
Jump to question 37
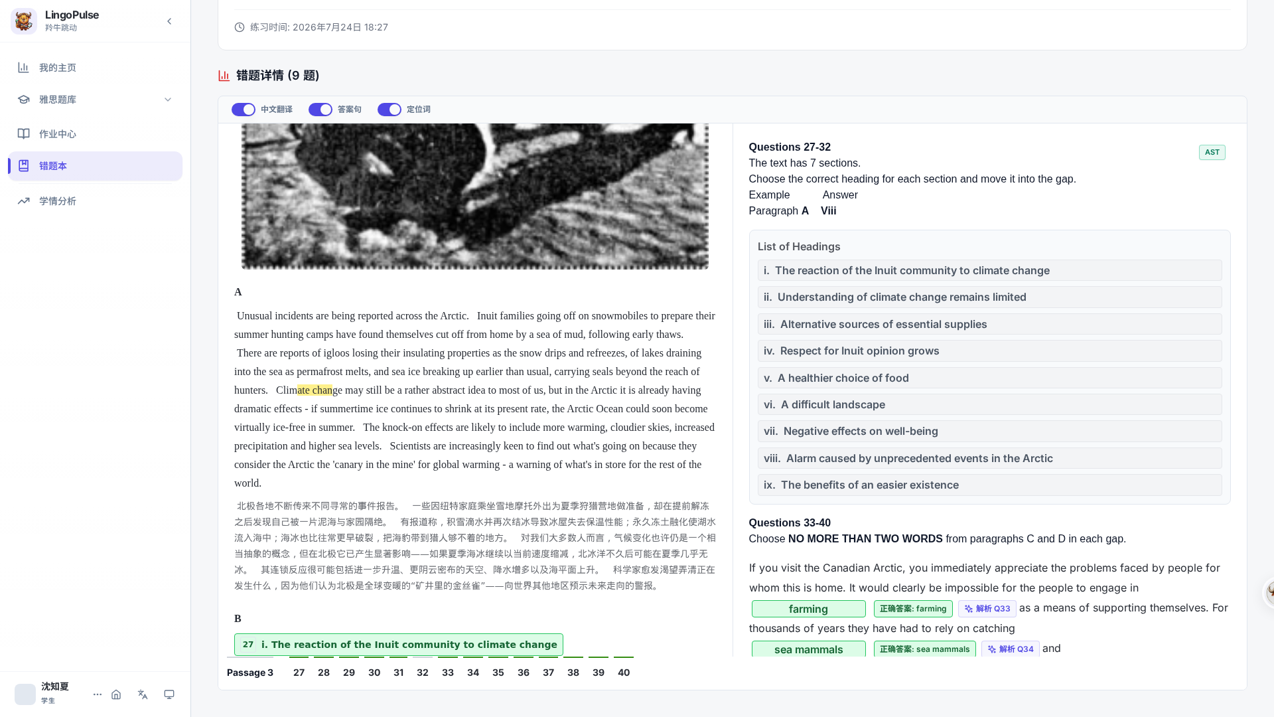click(548, 673)
